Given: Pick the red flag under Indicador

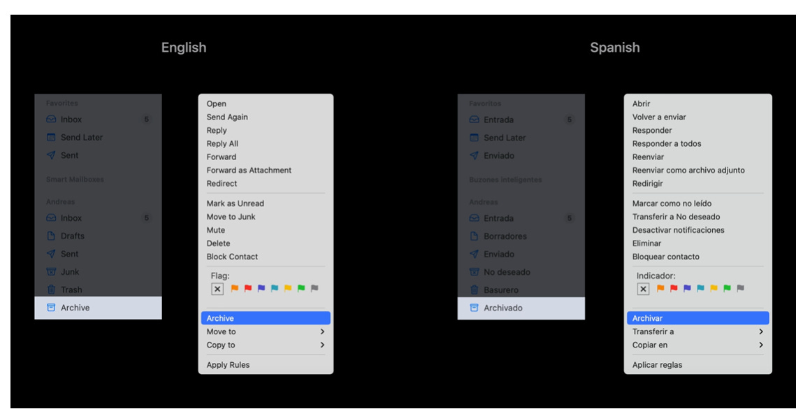Looking at the screenshot, I should pyautogui.click(x=674, y=288).
